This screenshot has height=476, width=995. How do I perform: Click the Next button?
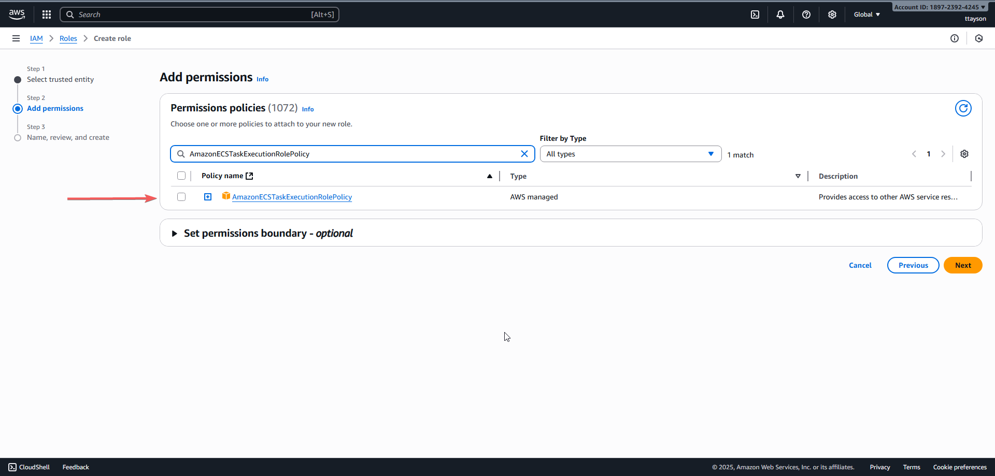pyautogui.click(x=962, y=265)
